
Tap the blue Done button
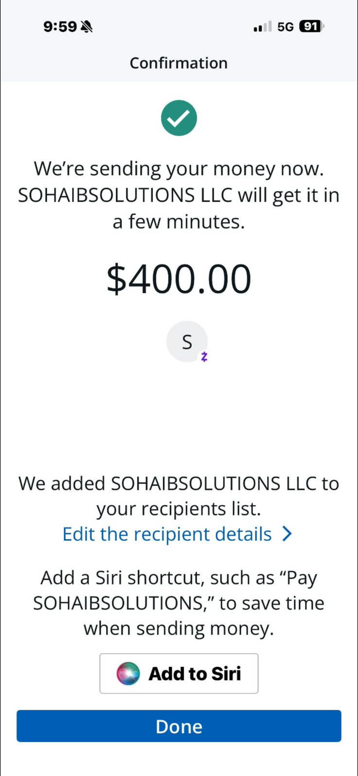[x=179, y=726]
